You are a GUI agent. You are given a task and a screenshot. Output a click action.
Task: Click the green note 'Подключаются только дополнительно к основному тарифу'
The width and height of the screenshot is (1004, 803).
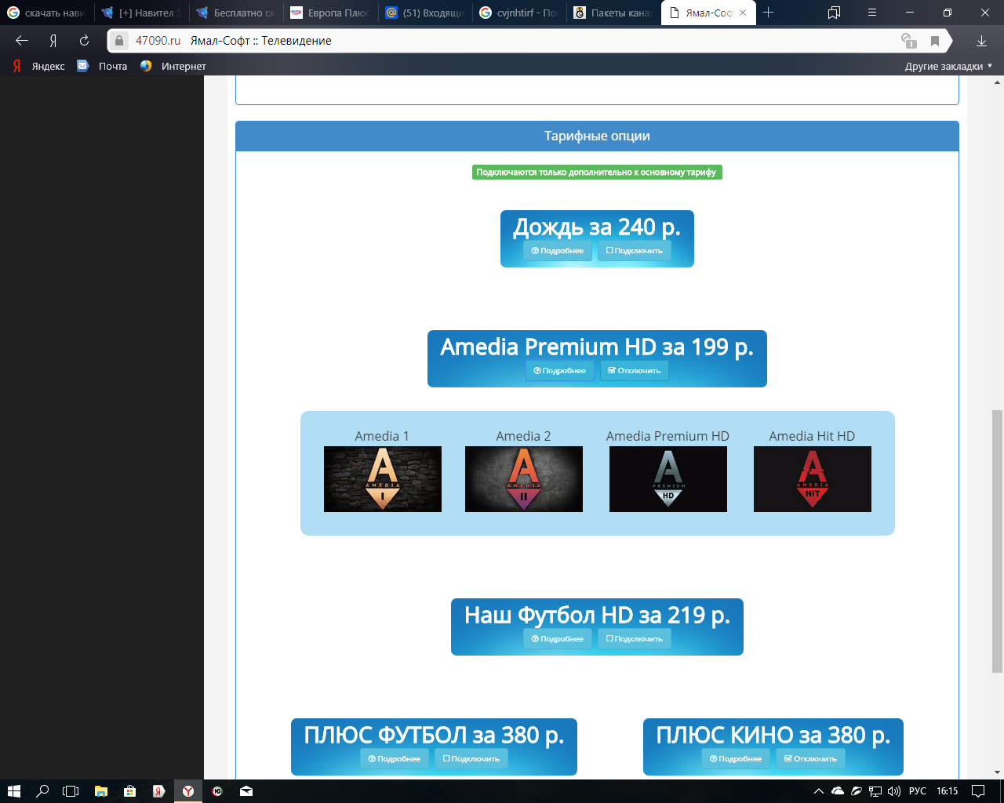point(597,173)
